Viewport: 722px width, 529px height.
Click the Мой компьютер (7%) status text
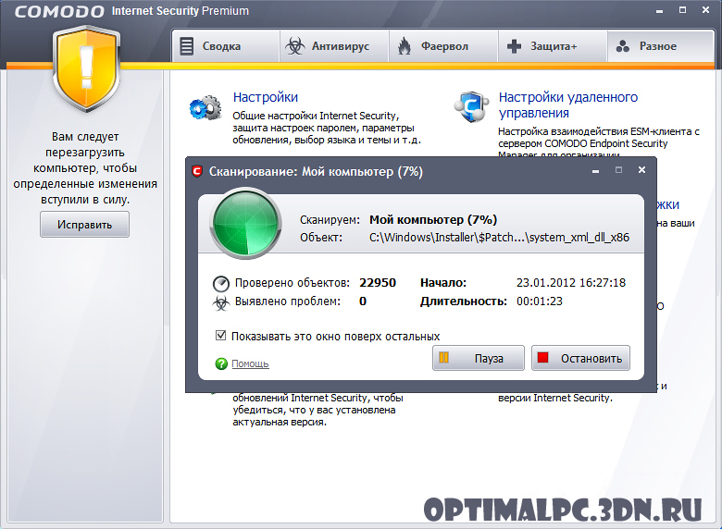tap(433, 220)
